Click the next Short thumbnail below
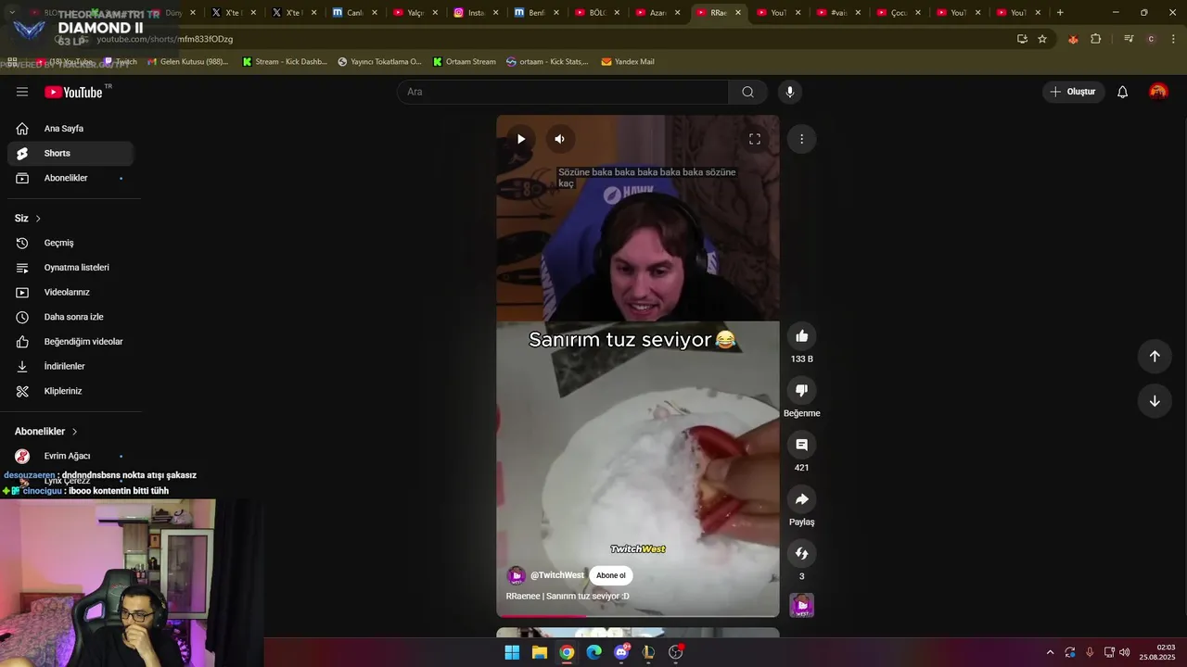The image size is (1187, 667). pos(638,633)
